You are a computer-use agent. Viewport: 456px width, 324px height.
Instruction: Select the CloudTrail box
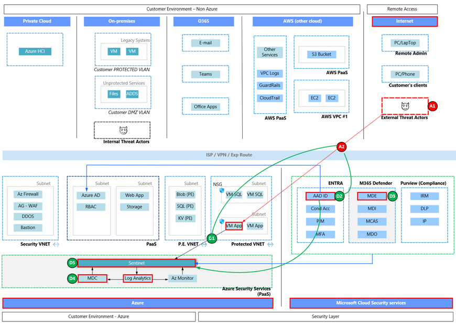[x=269, y=99]
